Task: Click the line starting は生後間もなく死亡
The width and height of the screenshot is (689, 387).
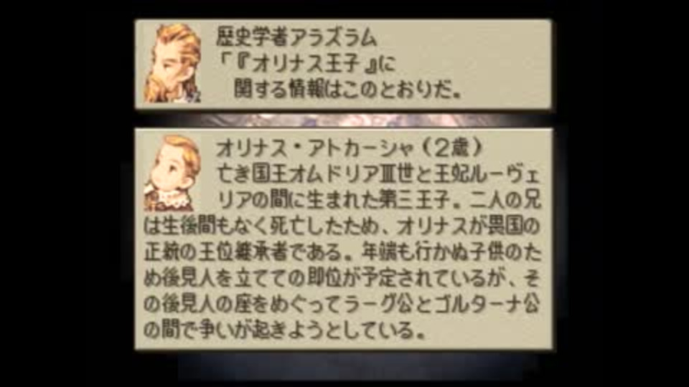Action: [342, 226]
